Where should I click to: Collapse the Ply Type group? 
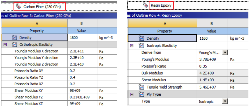132,95
